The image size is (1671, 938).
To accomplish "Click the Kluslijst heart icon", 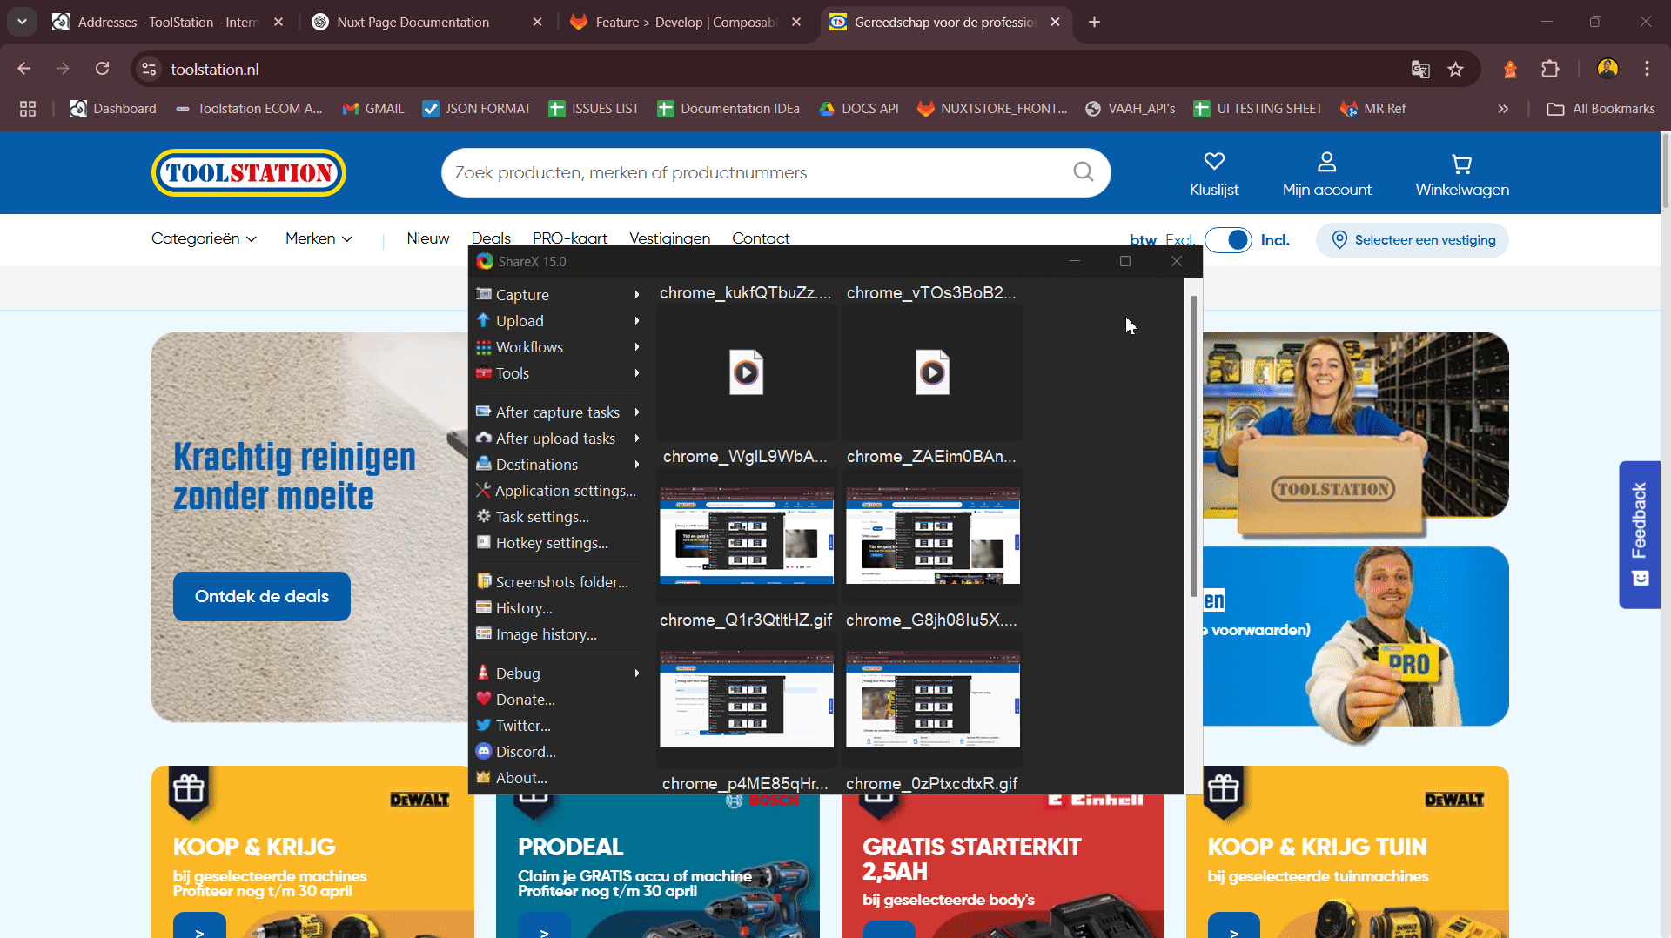I will pos(1214,162).
